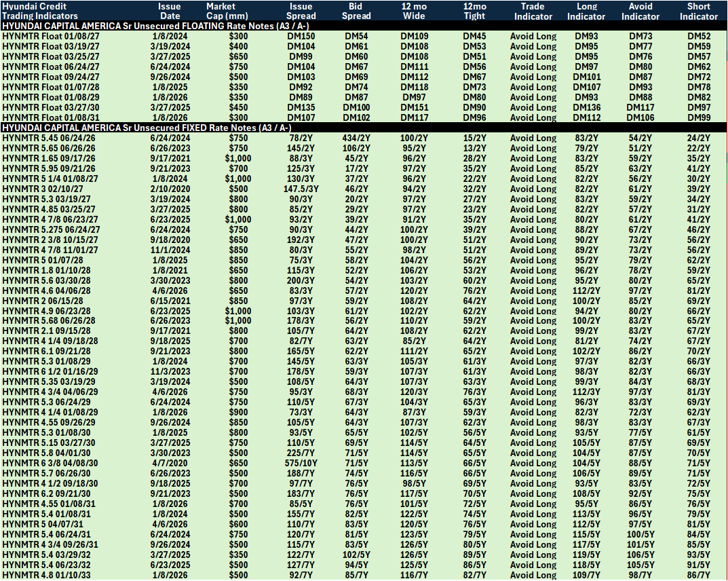Click the Trade Indicator column header
Viewport: 728px width, 581px height.
pyautogui.click(x=533, y=11)
